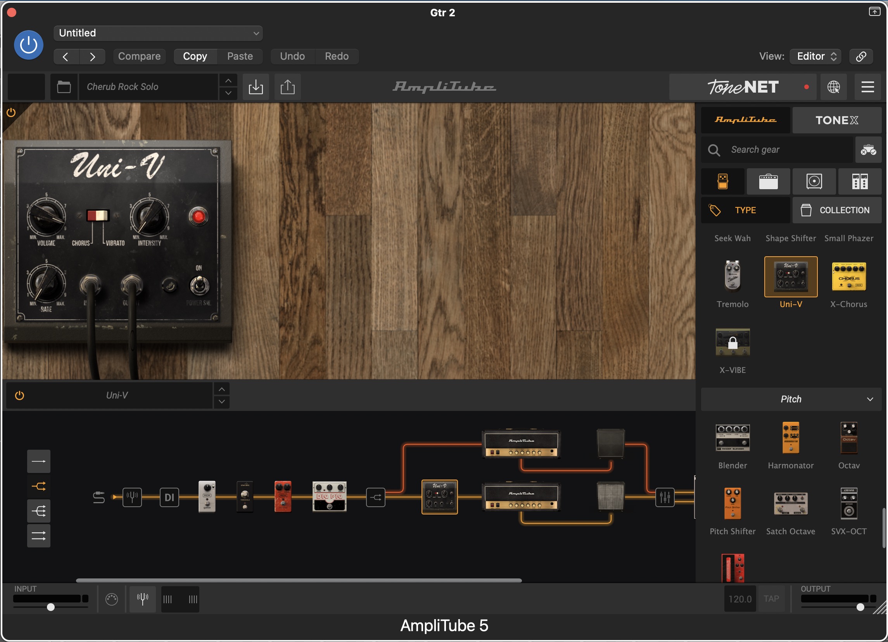Toggle Uni-V power in the module bar
Image resolution: width=888 pixels, height=642 pixels.
coord(19,395)
